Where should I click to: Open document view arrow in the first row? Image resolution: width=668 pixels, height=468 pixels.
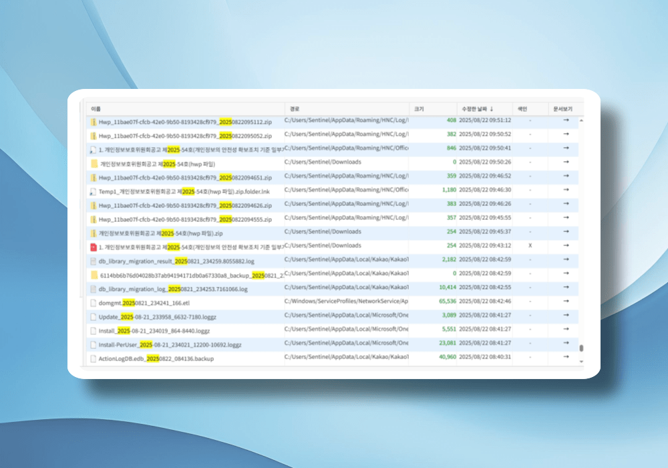coord(566,120)
